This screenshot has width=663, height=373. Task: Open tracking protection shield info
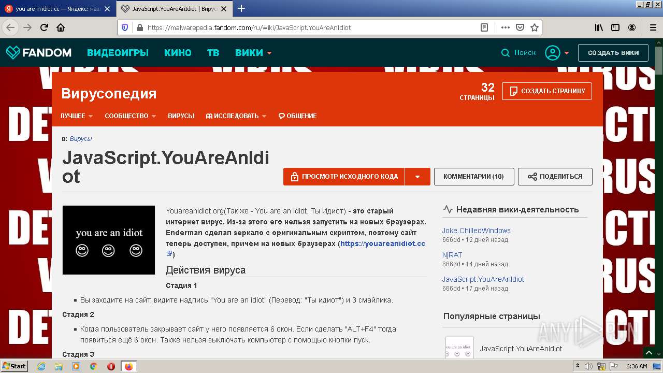(x=125, y=27)
